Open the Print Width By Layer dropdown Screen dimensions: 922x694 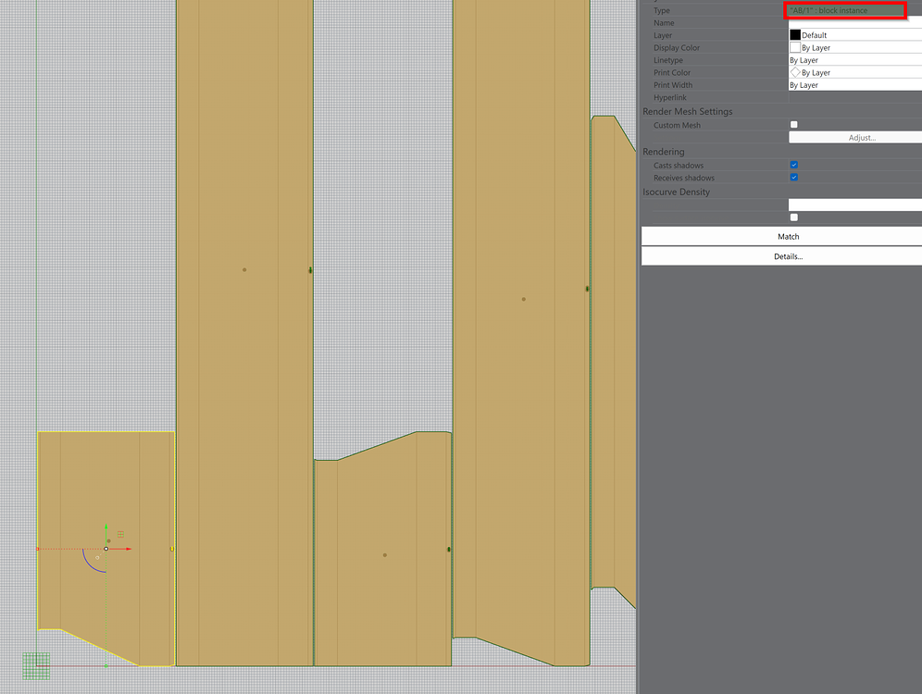point(855,84)
